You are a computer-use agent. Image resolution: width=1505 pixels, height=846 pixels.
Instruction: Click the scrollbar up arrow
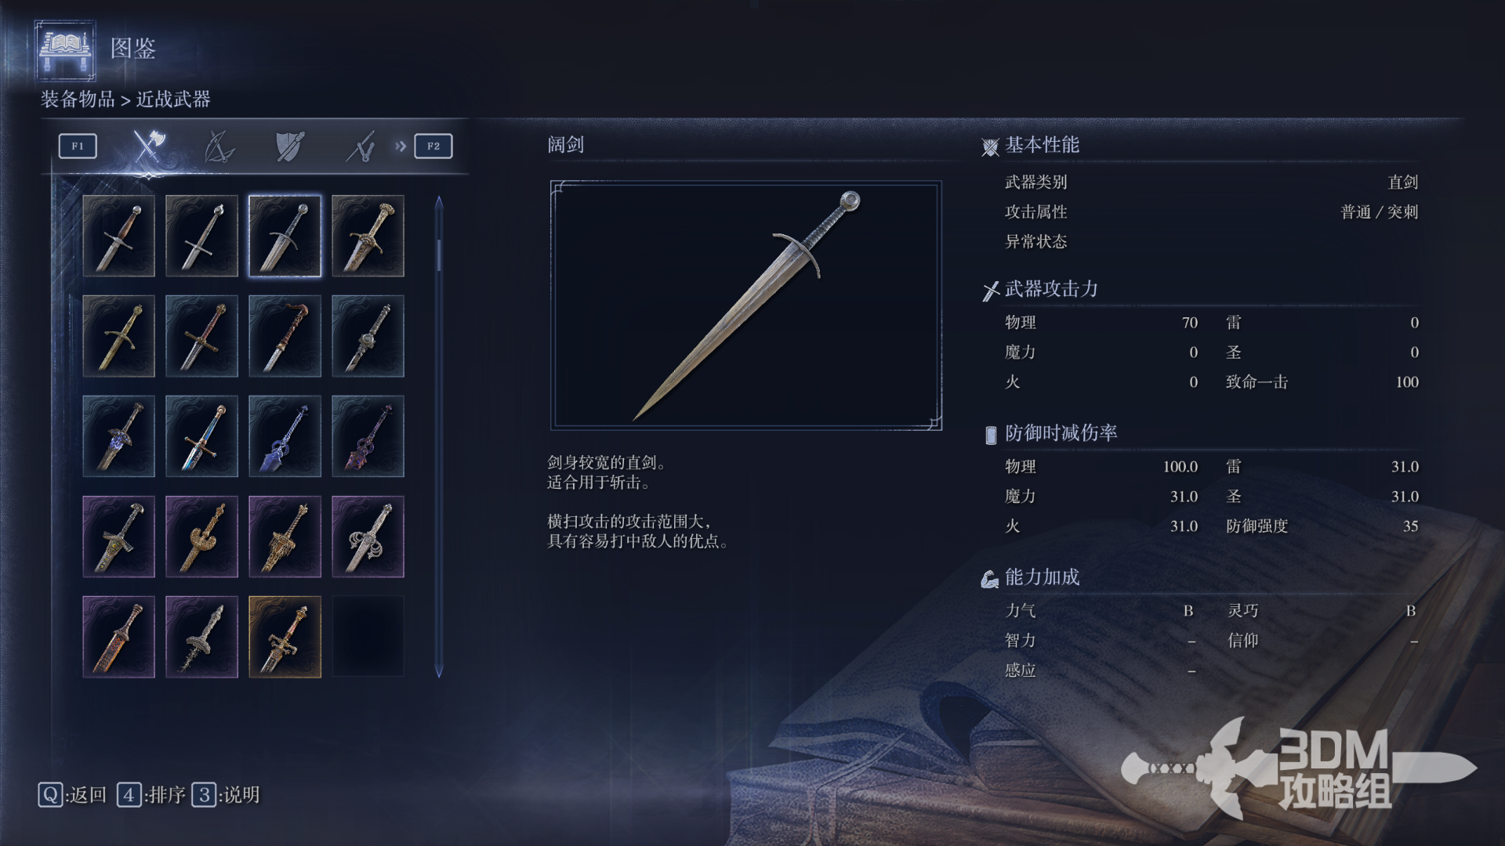[x=439, y=202]
